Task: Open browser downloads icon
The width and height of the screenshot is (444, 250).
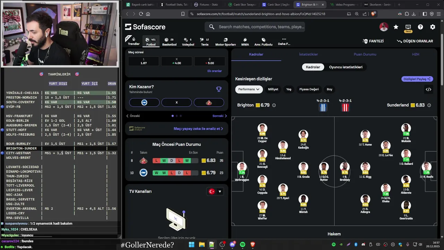Action: (x=413, y=14)
